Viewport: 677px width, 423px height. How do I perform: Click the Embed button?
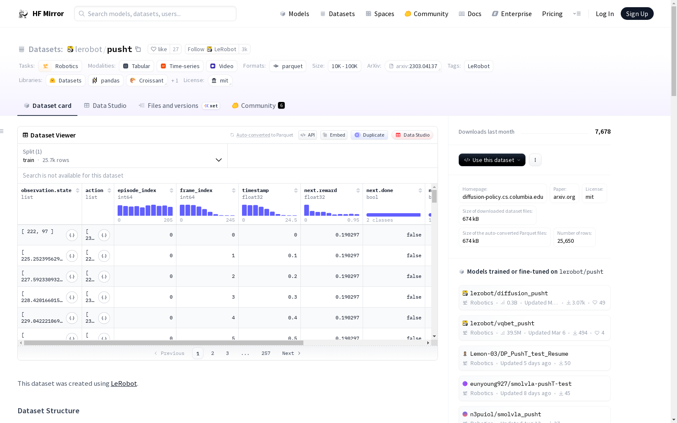click(334, 135)
